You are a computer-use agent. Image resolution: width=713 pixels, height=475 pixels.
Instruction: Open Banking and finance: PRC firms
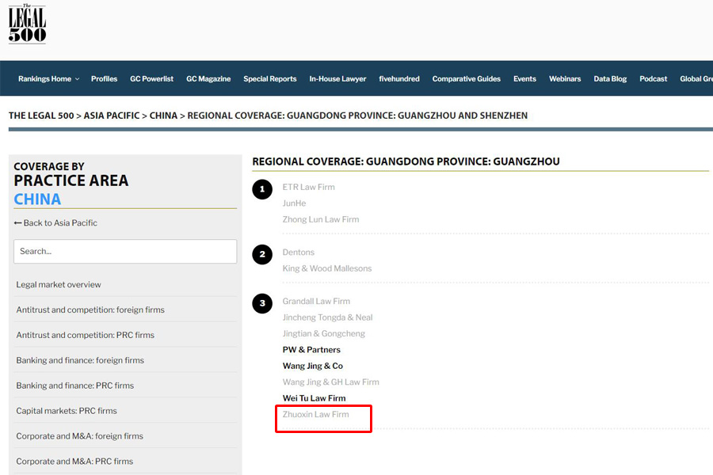coord(75,386)
